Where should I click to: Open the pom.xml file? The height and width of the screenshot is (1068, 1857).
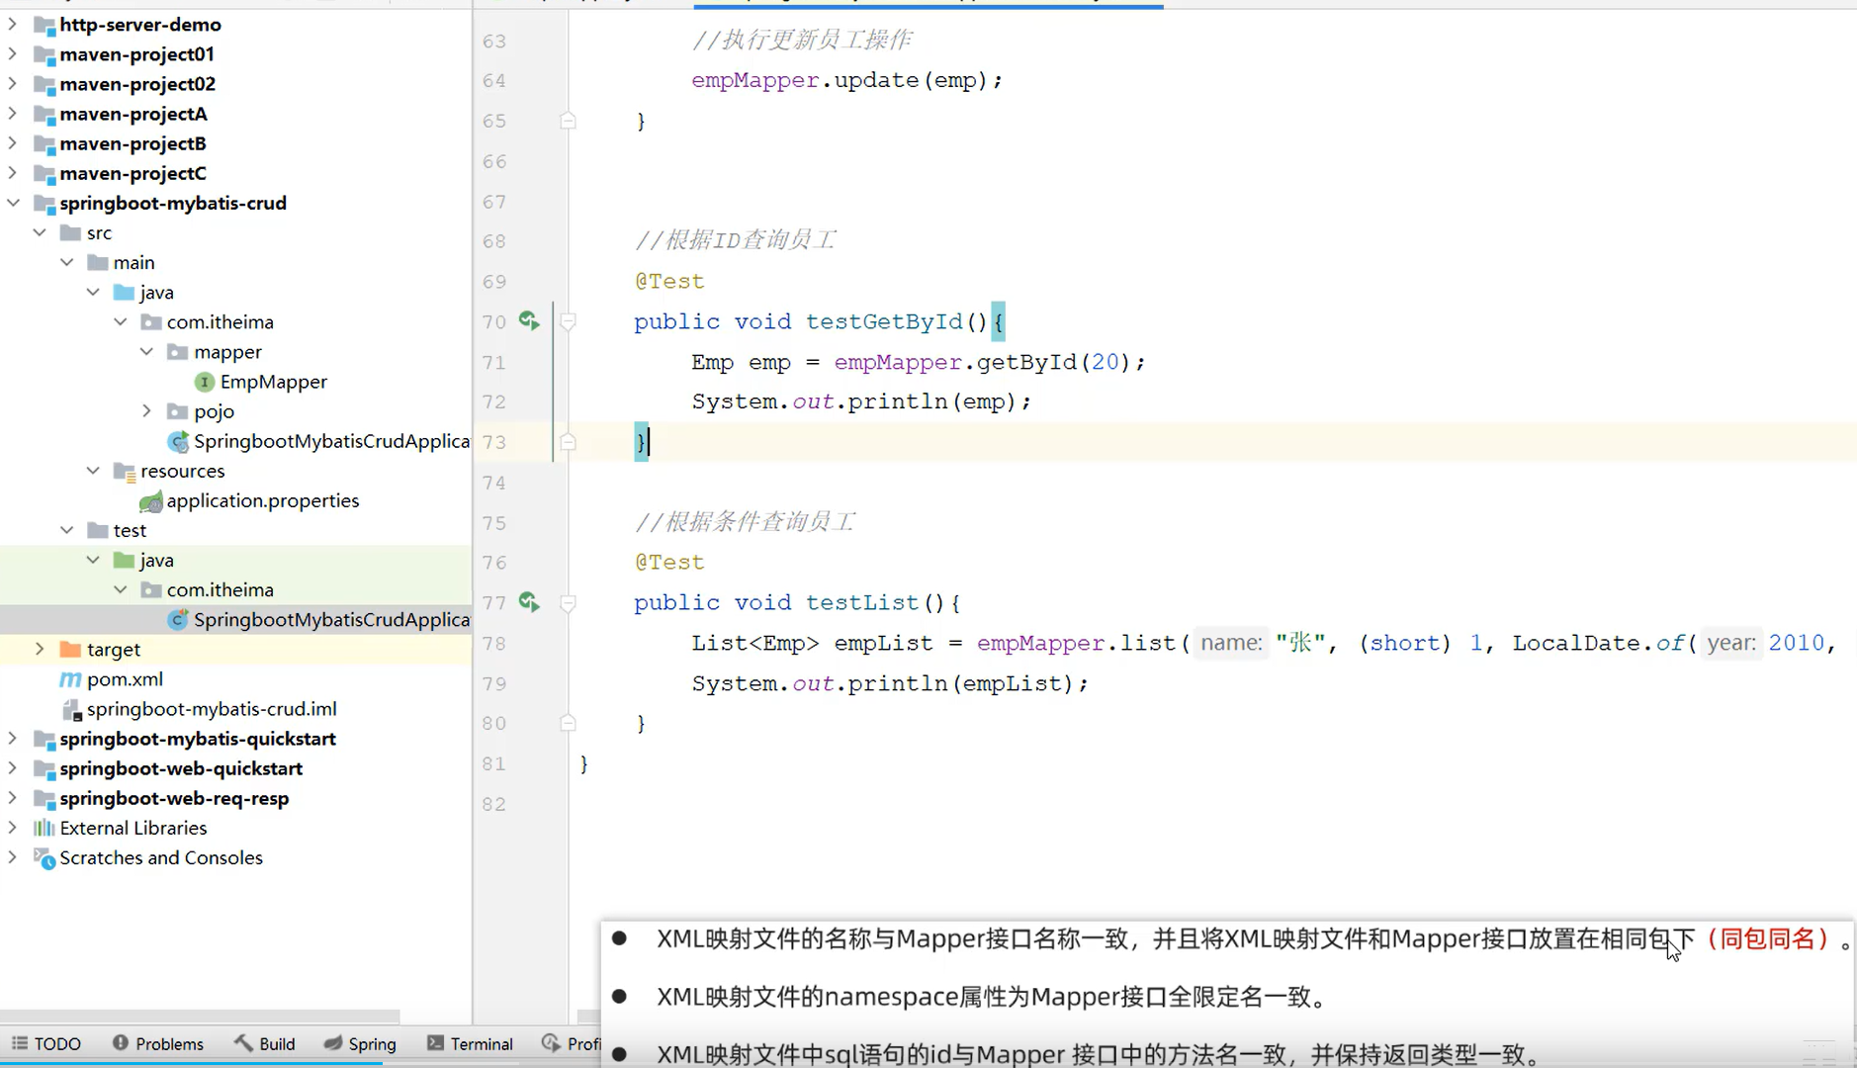125,679
